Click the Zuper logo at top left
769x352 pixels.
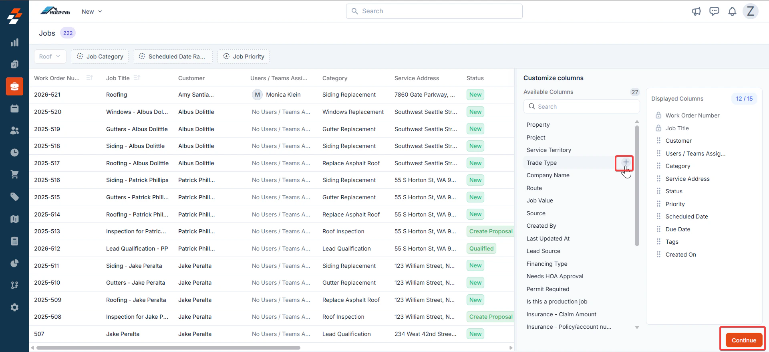14,16
